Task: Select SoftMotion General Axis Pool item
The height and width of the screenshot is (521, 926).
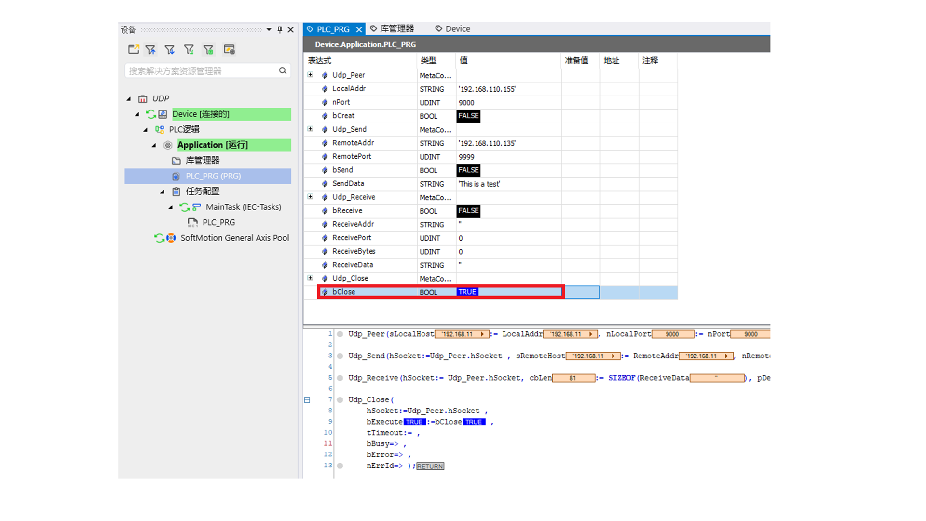Action: pyautogui.click(x=234, y=238)
